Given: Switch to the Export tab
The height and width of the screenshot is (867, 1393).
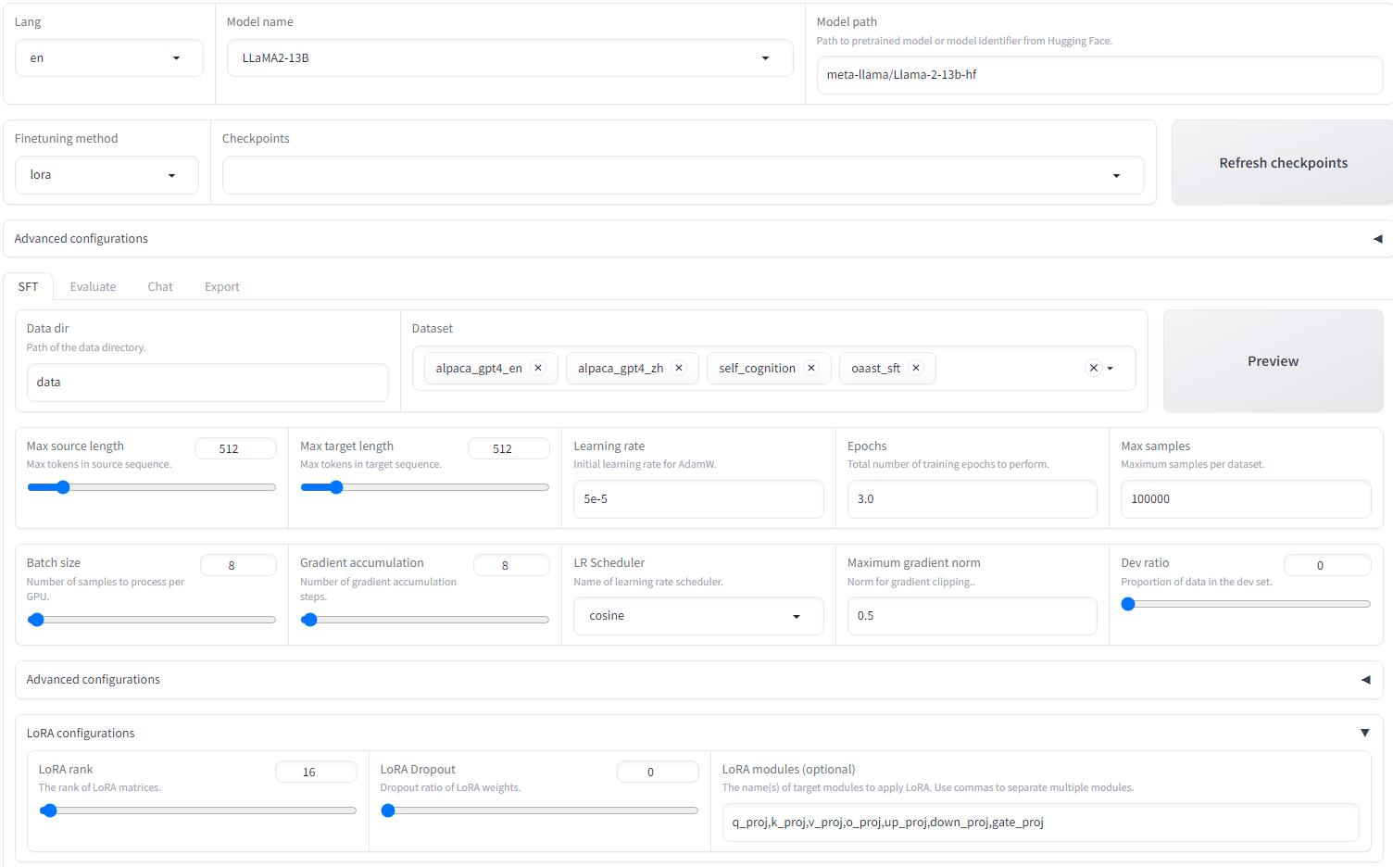Looking at the screenshot, I should [x=221, y=286].
